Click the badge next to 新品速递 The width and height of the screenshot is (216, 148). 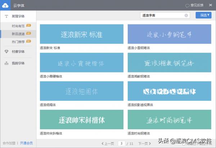pos(28,33)
